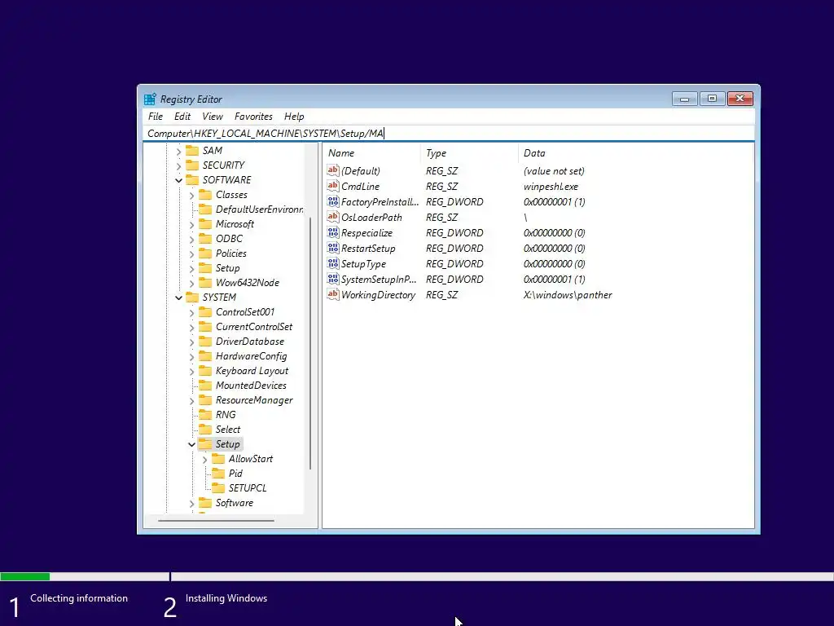
Task: Click the SOFTWARE folder icon
Action: click(192, 180)
